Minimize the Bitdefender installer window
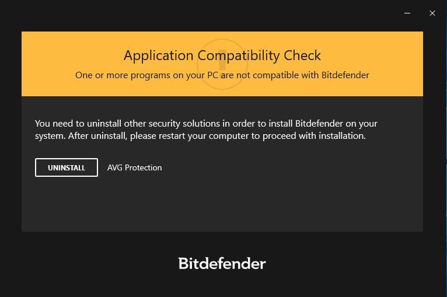 [407, 13]
